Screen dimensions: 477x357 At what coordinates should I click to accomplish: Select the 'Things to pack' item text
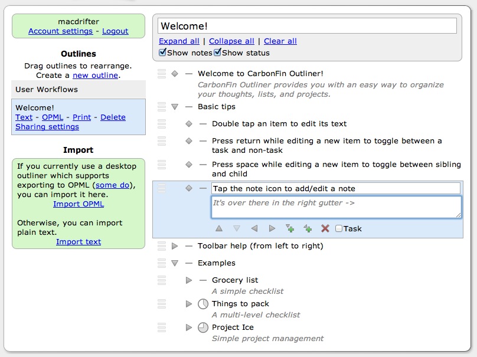coord(240,303)
